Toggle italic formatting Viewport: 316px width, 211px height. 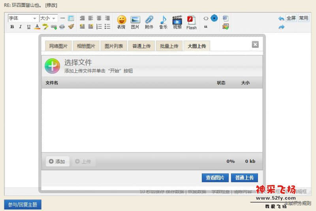click(x=21, y=26)
